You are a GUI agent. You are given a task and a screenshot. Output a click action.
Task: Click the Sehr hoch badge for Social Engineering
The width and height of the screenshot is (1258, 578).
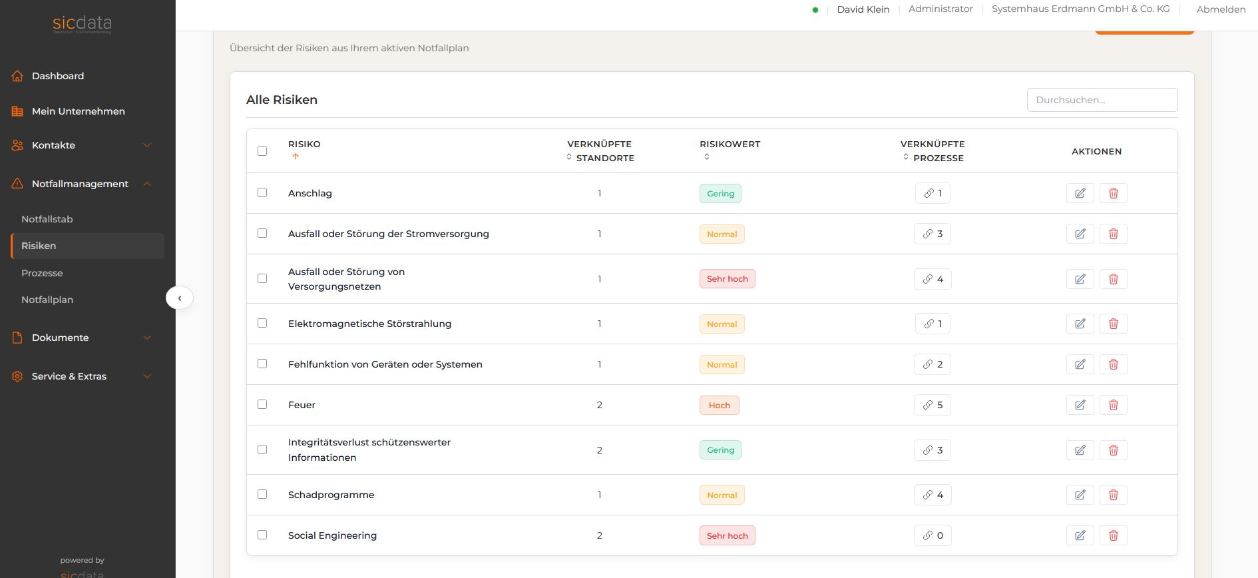point(727,535)
